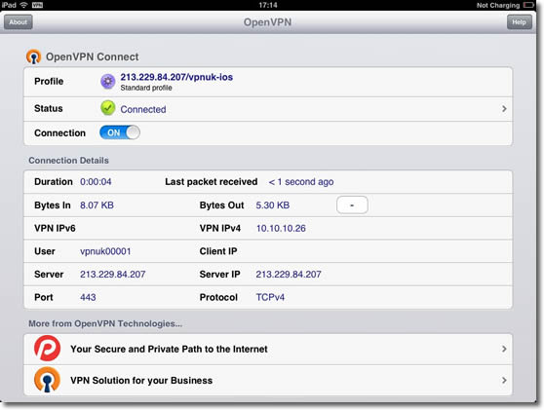
Task: Click the Wi-Fi icon in status bar
Action: pyautogui.click(x=24, y=5)
